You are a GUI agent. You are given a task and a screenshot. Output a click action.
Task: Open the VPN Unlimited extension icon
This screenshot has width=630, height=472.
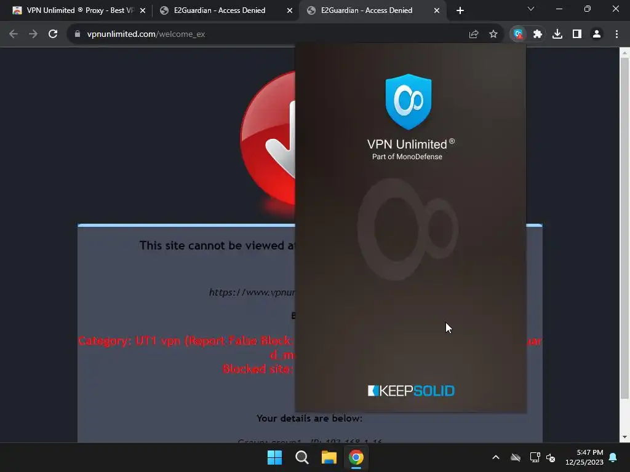[518, 34]
